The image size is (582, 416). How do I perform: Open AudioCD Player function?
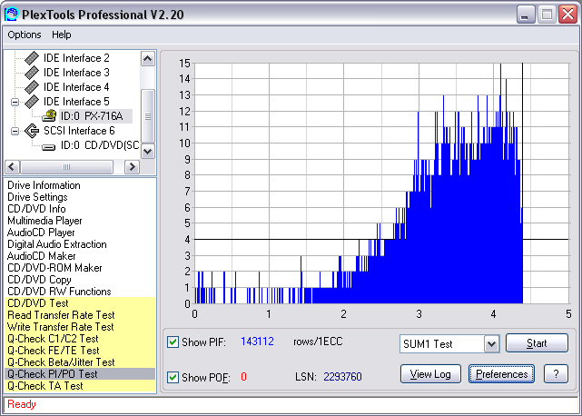[41, 233]
